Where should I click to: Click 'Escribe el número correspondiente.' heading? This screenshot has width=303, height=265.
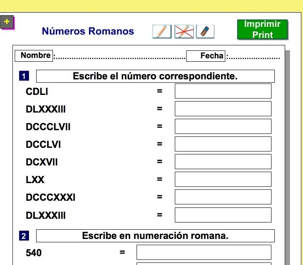(155, 76)
